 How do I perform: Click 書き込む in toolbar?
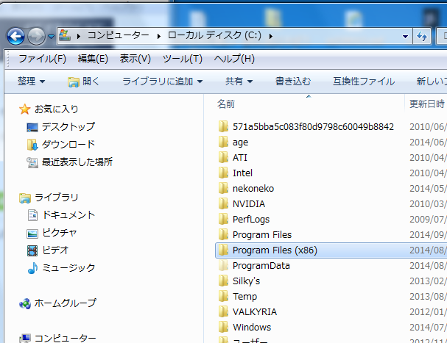(293, 82)
